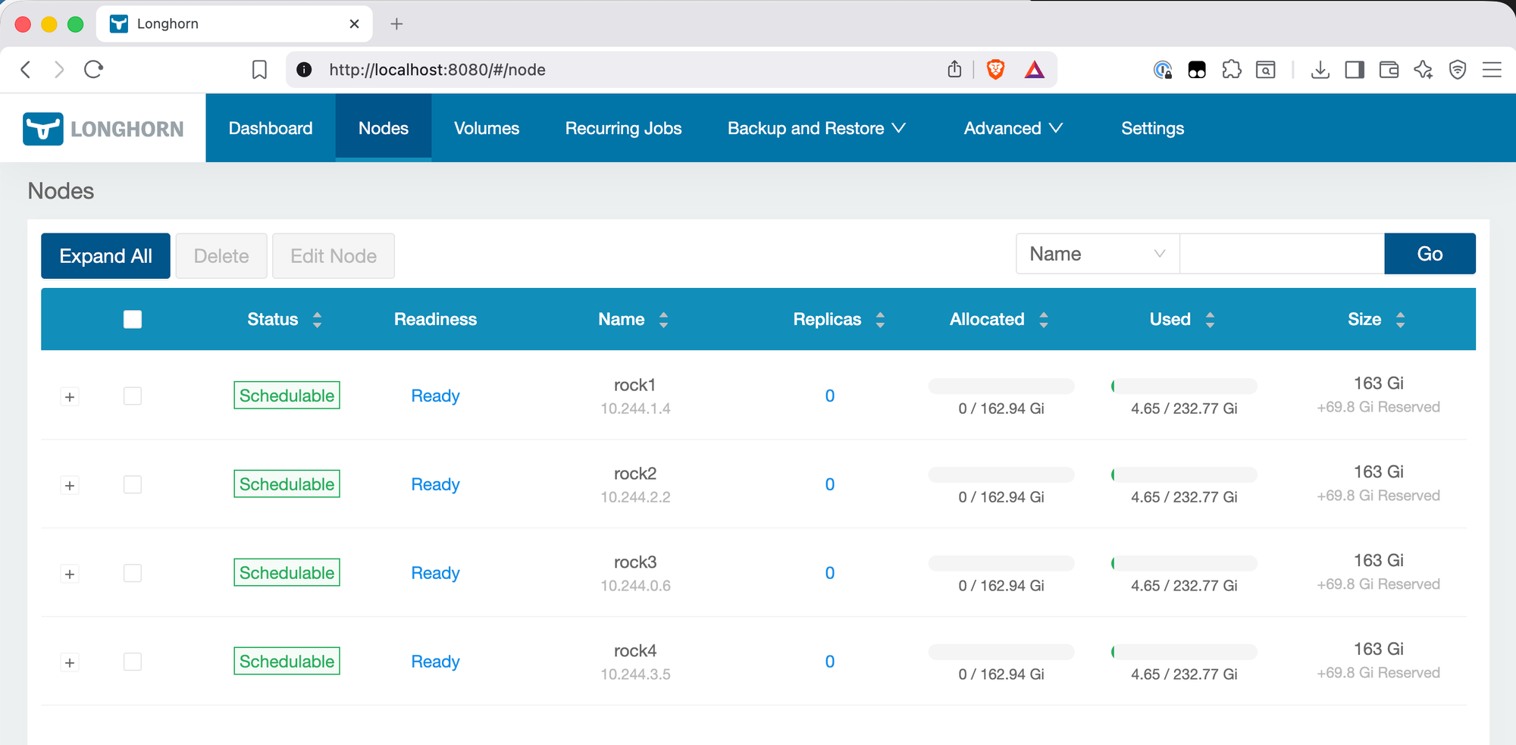This screenshot has width=1516, height=745.
Task: Go to the Dashboard page
Action: (270, 127)
